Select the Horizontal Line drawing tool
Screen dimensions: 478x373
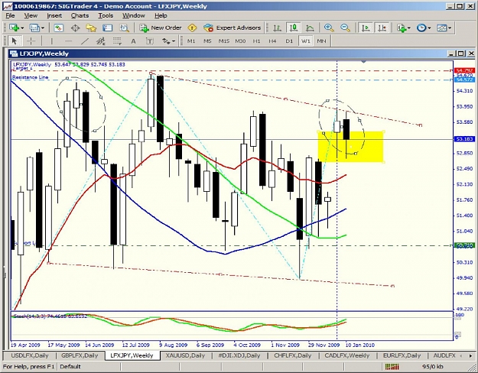(68, 41)
